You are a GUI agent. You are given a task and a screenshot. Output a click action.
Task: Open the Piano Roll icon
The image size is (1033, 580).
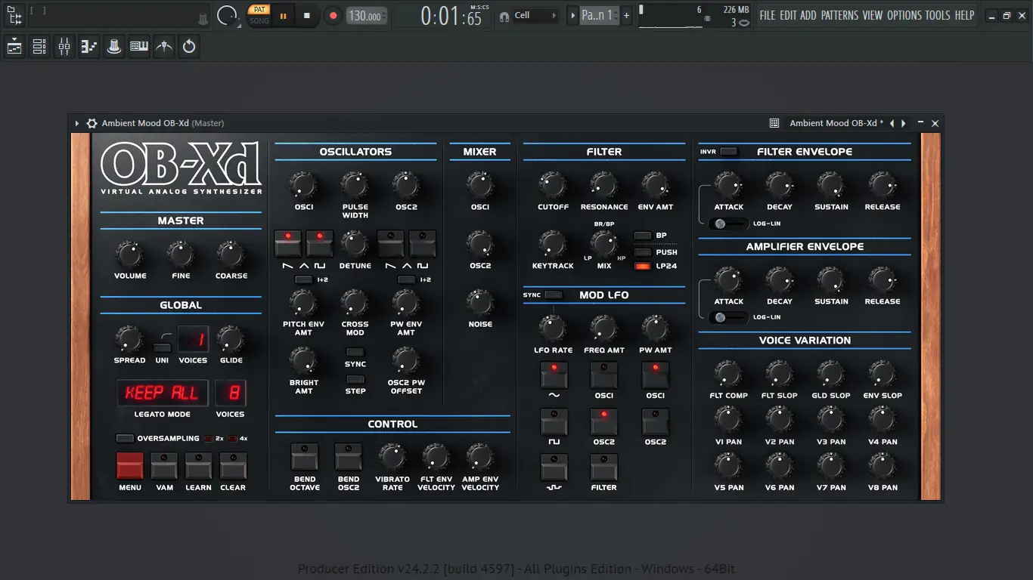88,46
